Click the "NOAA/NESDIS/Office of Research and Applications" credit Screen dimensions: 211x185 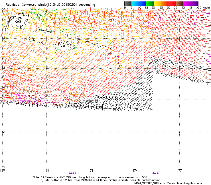tap(168, 183)
